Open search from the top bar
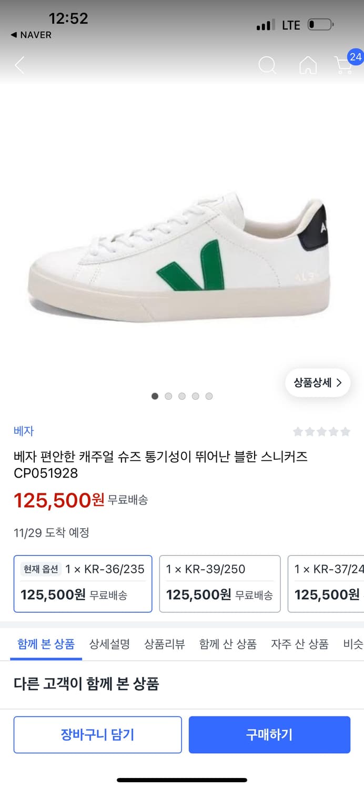364x789 pixels. [x=268, y=65]
